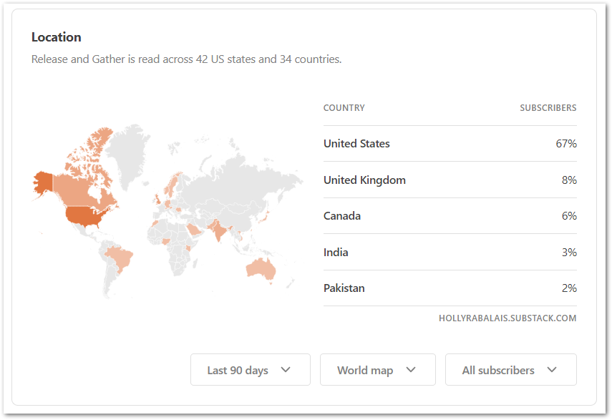Click the Location heading
Screen dimensions: 612x420
57,37
